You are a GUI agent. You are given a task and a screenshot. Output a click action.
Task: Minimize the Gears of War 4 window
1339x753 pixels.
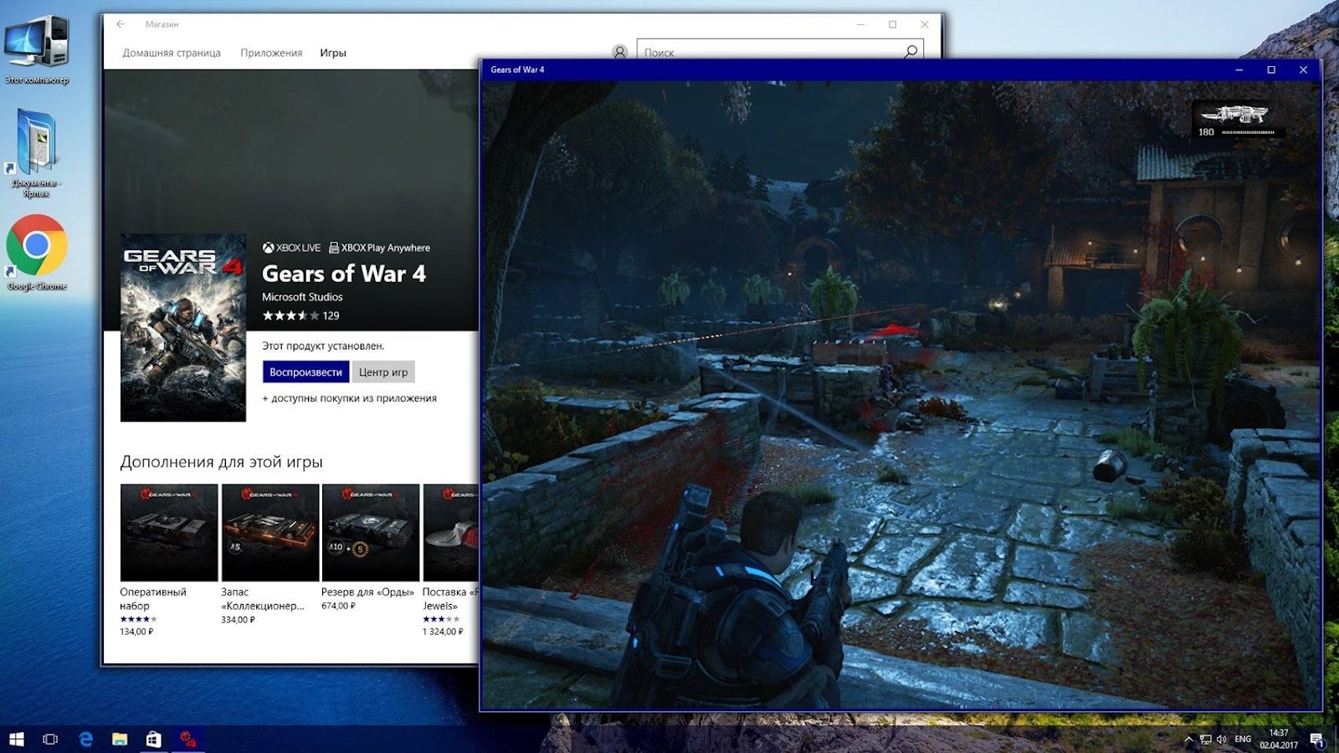(1239, 69)
